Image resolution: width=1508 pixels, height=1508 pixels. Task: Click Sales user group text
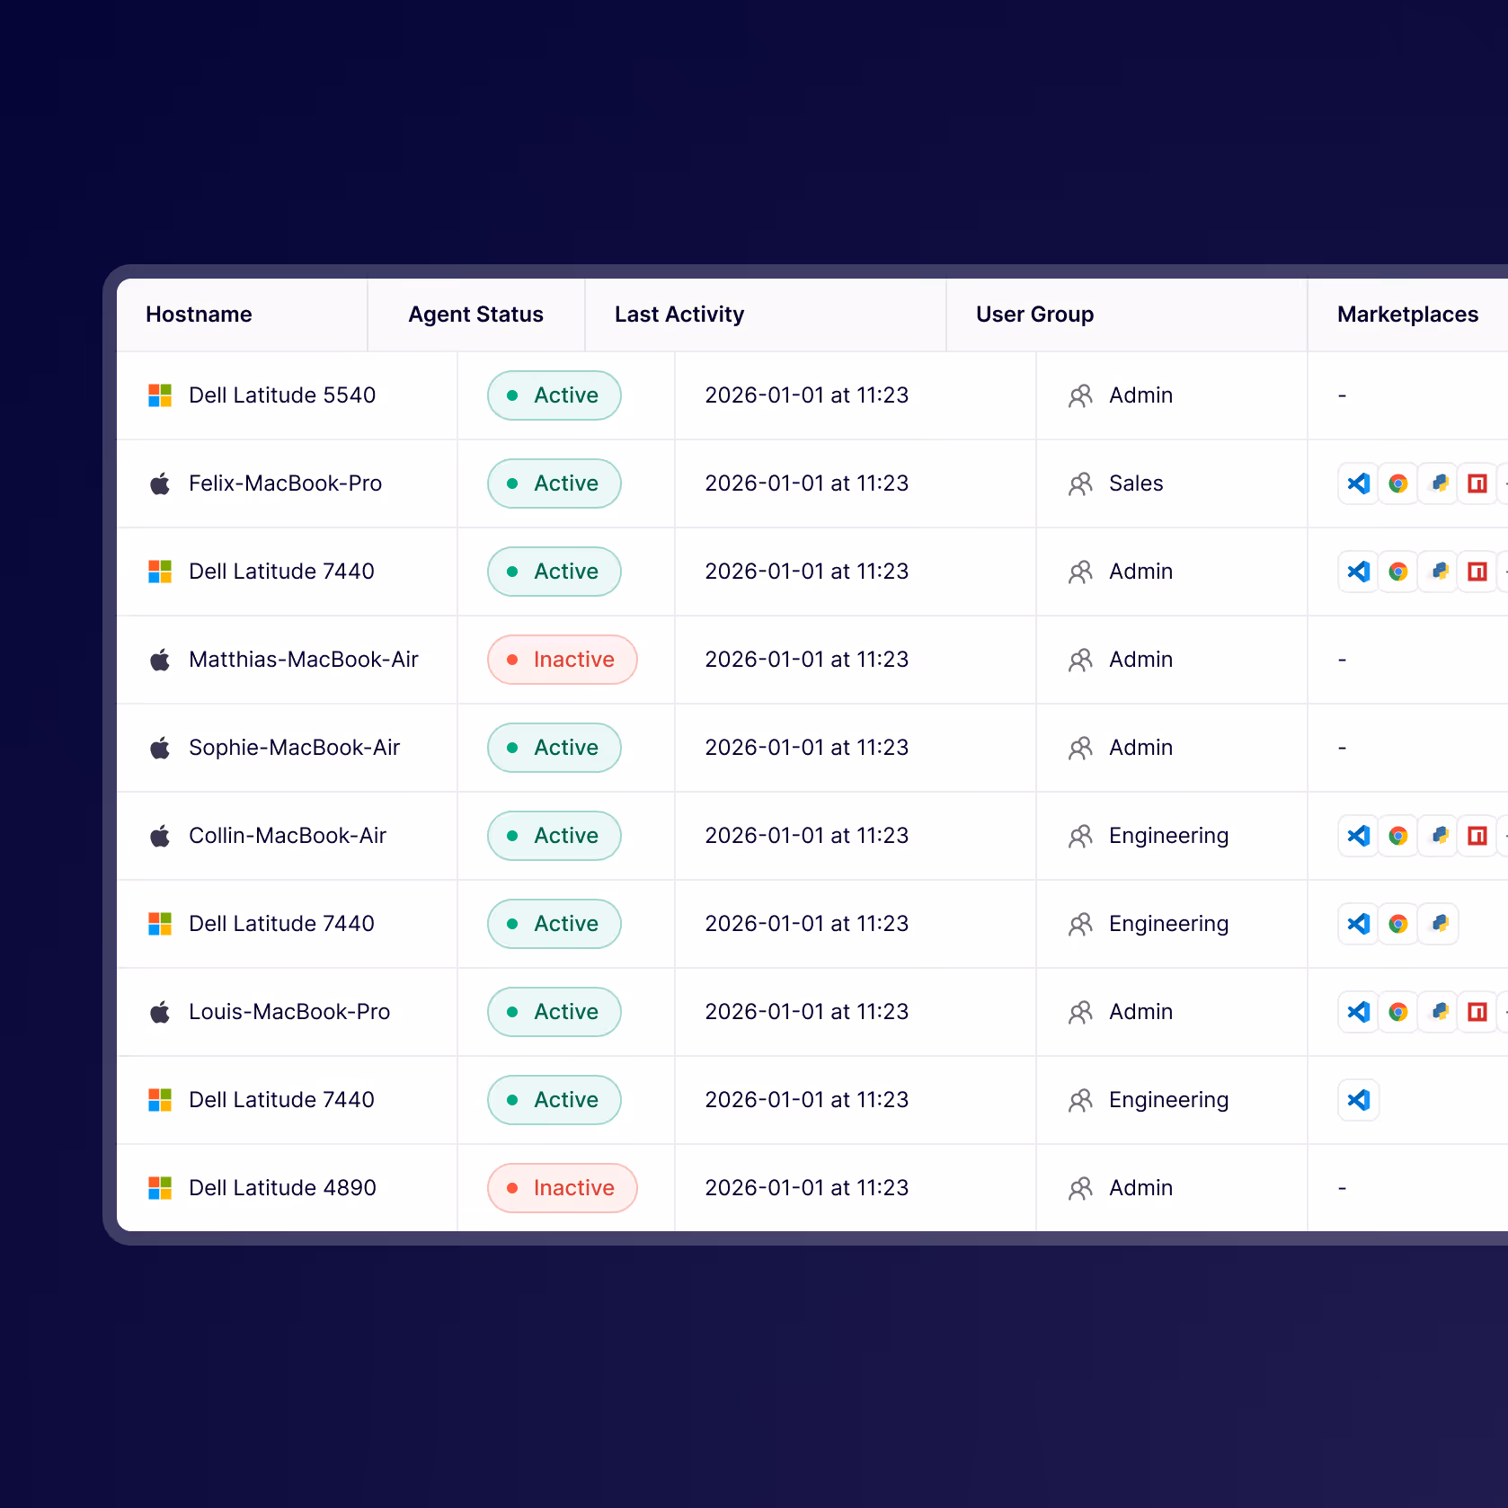point(1136,483)
